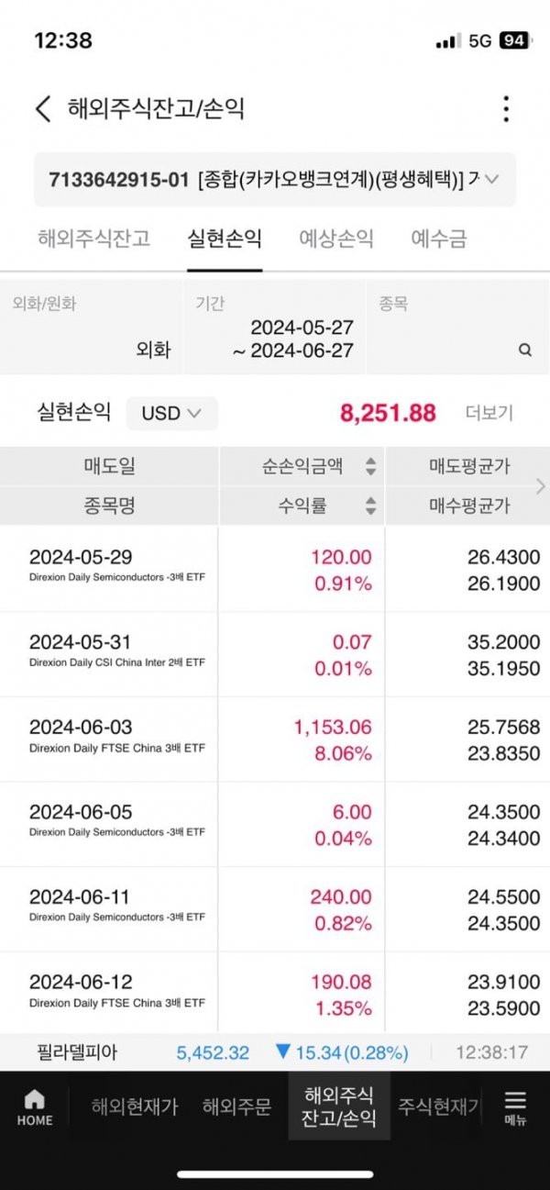Sort by 순손익금액 using sort arrows

(x=370, y=466)
